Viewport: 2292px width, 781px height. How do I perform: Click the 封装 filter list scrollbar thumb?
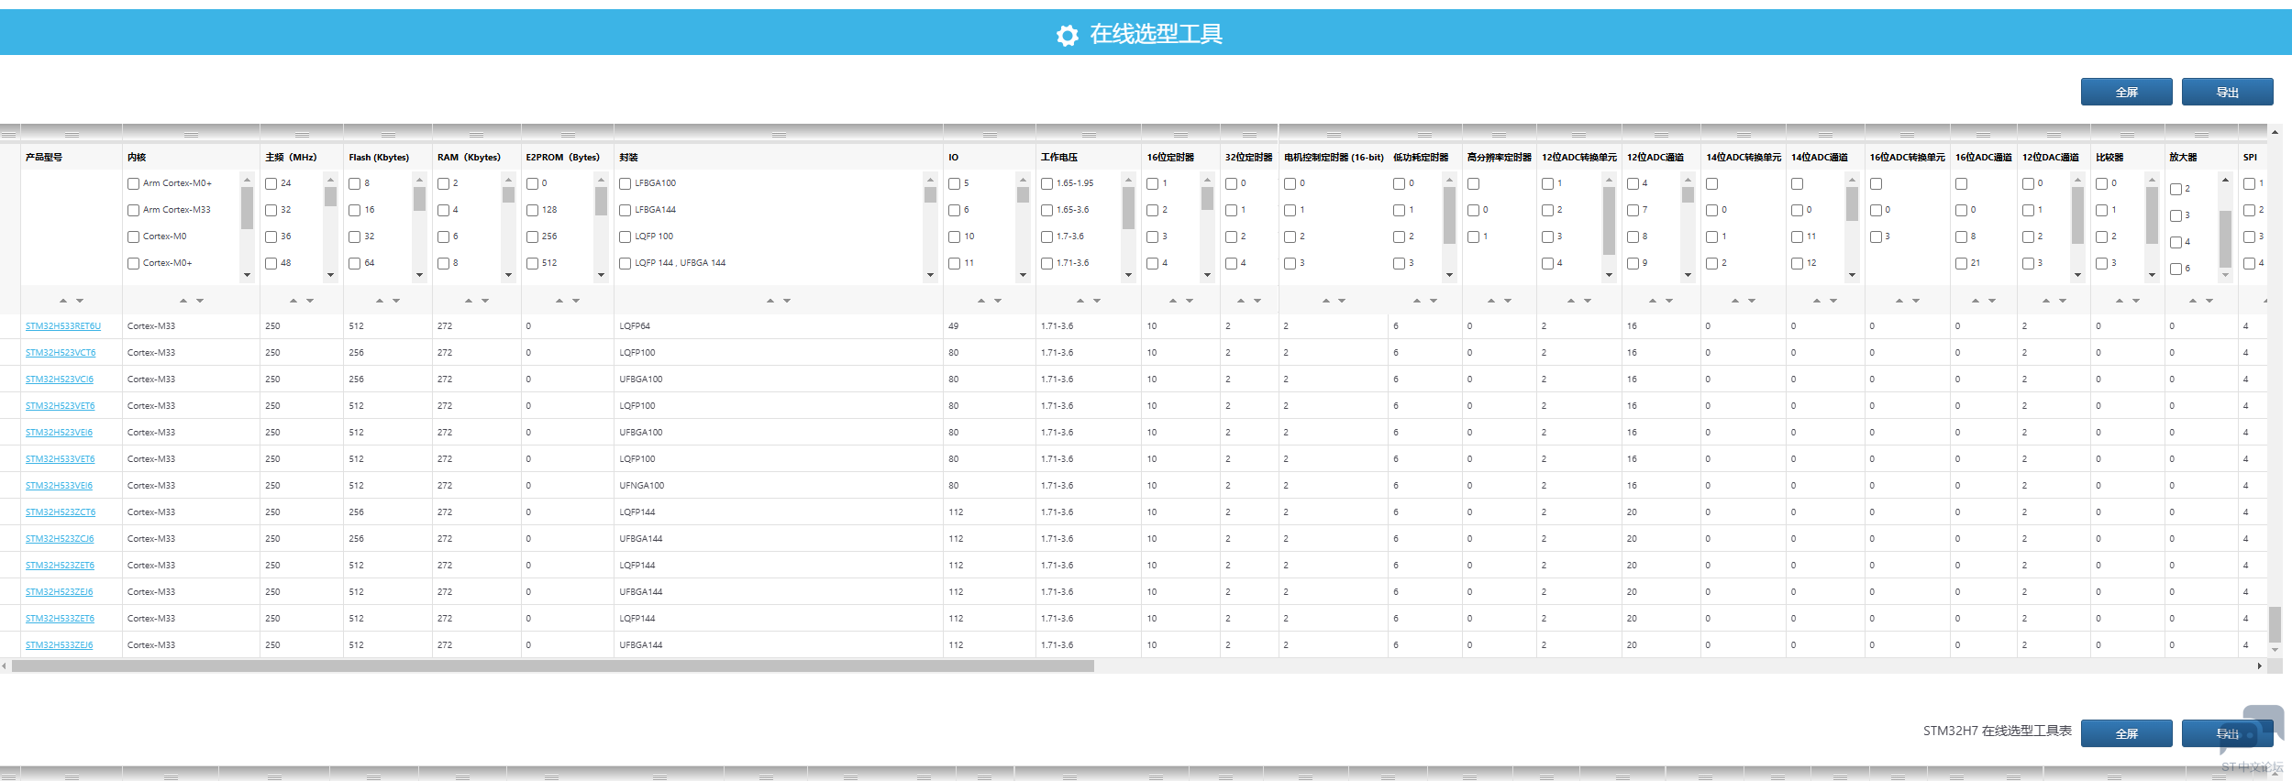pyautogui.click(x=930, y=194)
